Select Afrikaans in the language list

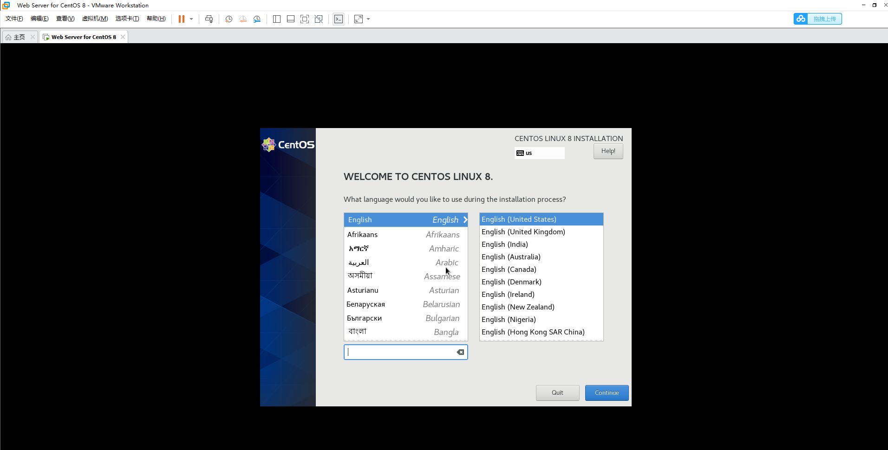406,235
